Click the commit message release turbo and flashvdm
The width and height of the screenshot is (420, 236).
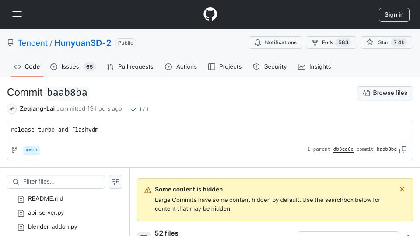tap(55, 129)
